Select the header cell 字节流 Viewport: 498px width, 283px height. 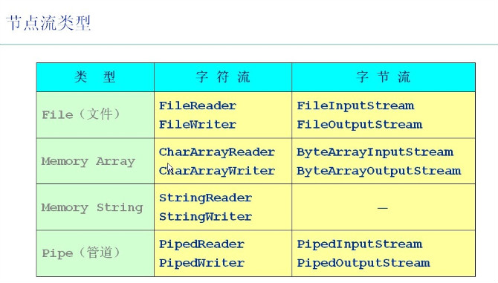384,77
